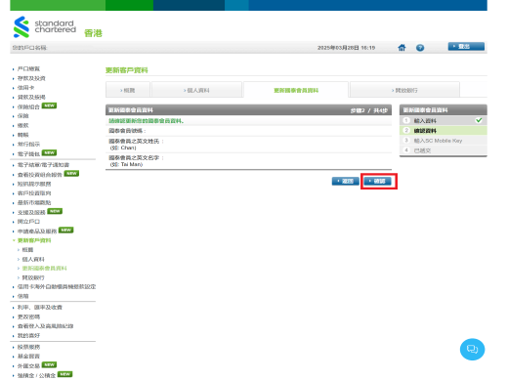Image resolution: width=508 pixels, height=380 pixels.
Task: Select 更新國泰會員資料 sub-item in sidebar
Action: coord(44,269)
